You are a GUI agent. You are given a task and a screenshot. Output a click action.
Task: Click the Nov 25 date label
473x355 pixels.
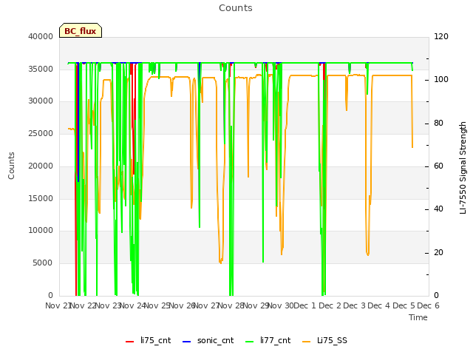pyautogui.click(x=157, y=305)
